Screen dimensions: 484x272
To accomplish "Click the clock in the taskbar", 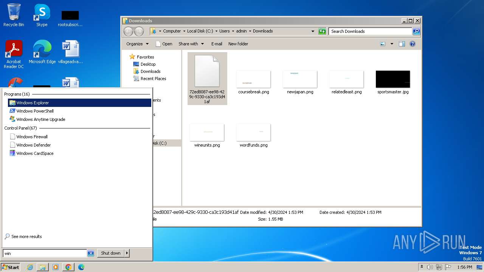I will point(465,267).
